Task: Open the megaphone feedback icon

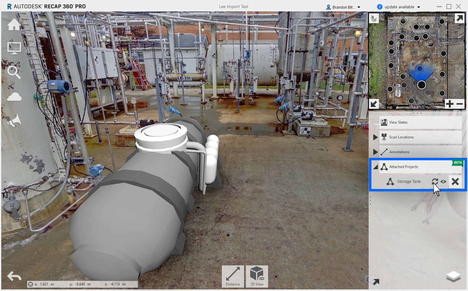Action: click(14, 121)
